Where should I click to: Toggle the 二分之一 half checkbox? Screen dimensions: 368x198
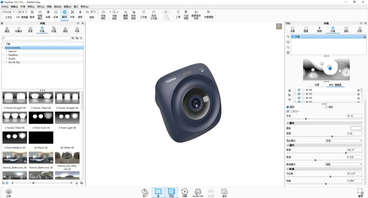tap(288, 111)
